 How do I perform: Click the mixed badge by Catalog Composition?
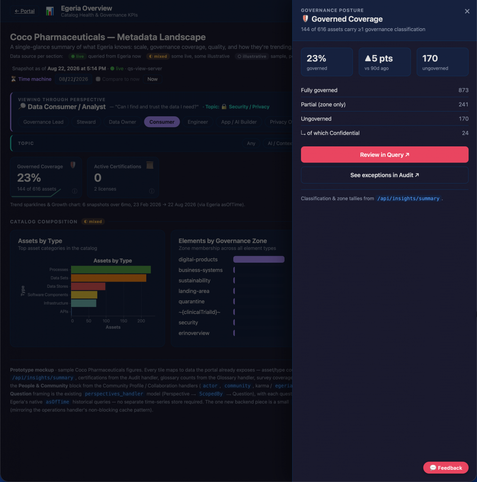[93, 221]
